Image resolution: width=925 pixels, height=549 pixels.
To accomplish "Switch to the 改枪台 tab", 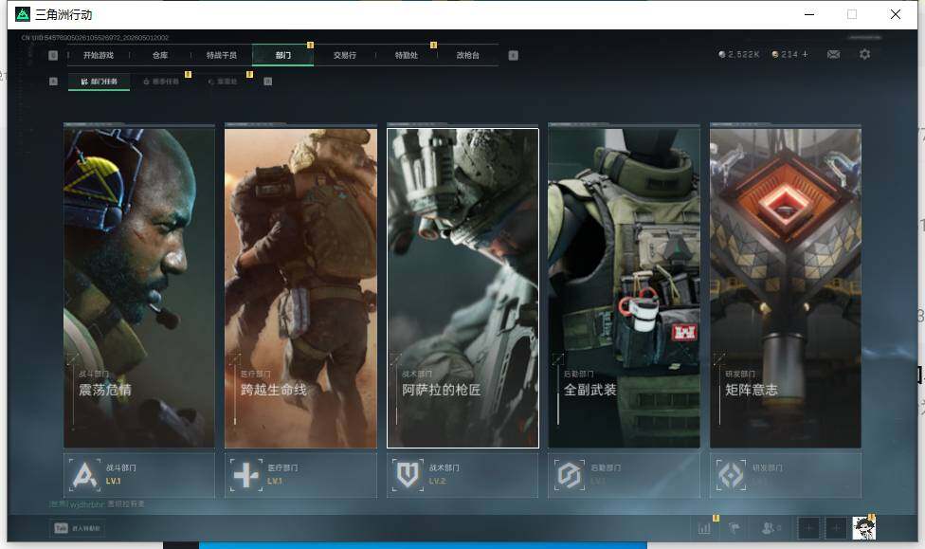I will [467, 56].
